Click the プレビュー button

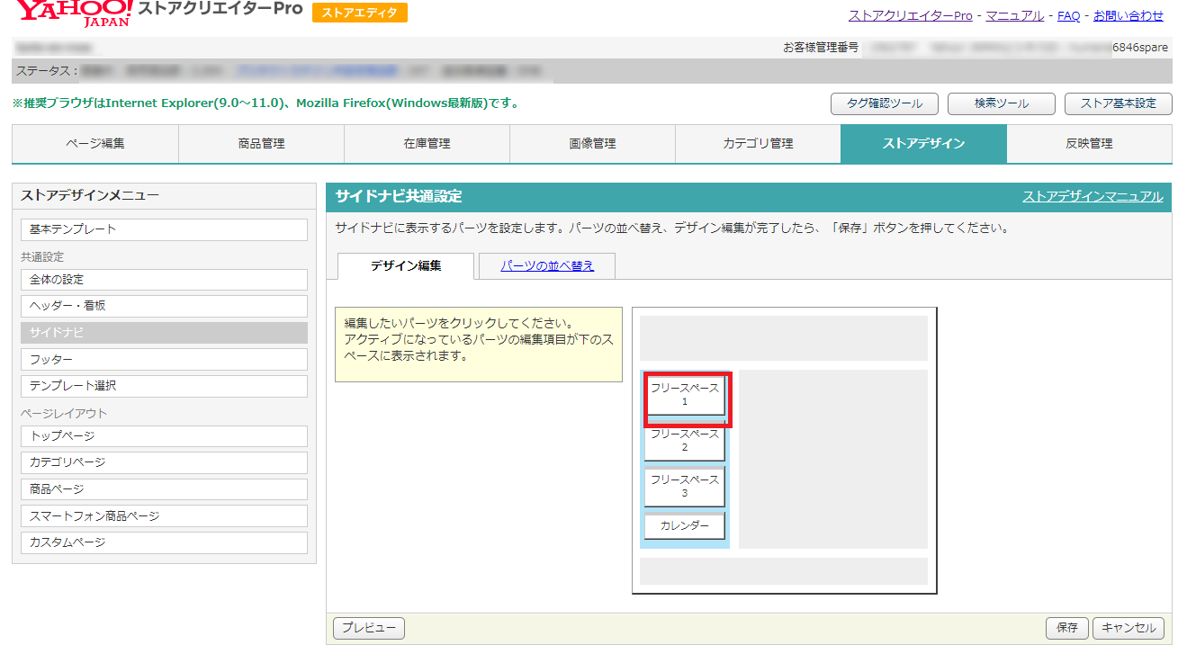[x=369, y=629]
